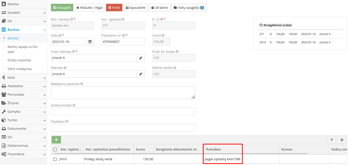This screenshot has height=165, width=348.
Task: Click the calendar icon next to Data field
Action: coord(90,42)
